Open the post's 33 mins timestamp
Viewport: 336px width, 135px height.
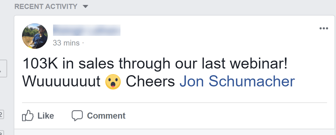click(x=66, y=43)
